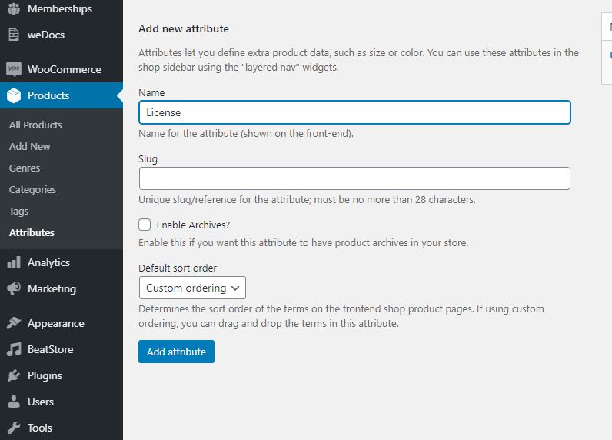The image size is (612, 440).
Task: Click the Plugins plug icon
Action: point(14,375)
